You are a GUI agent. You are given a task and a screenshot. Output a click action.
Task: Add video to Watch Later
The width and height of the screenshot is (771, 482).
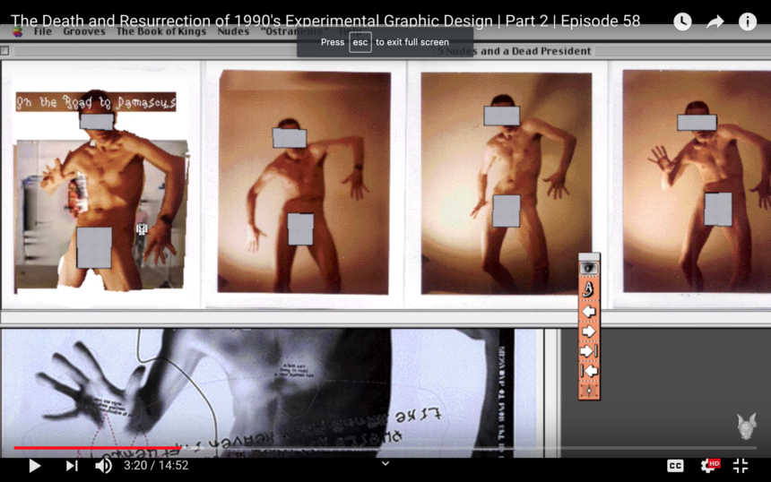[682, 22]
